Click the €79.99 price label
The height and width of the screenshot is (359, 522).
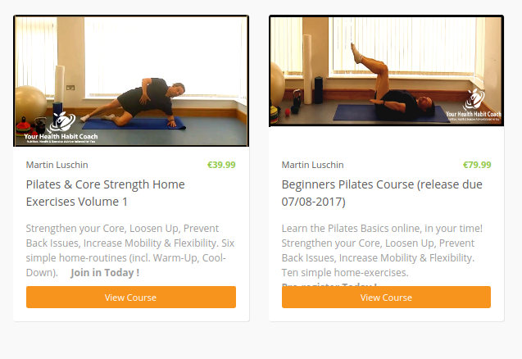click(x=477, y=165)
